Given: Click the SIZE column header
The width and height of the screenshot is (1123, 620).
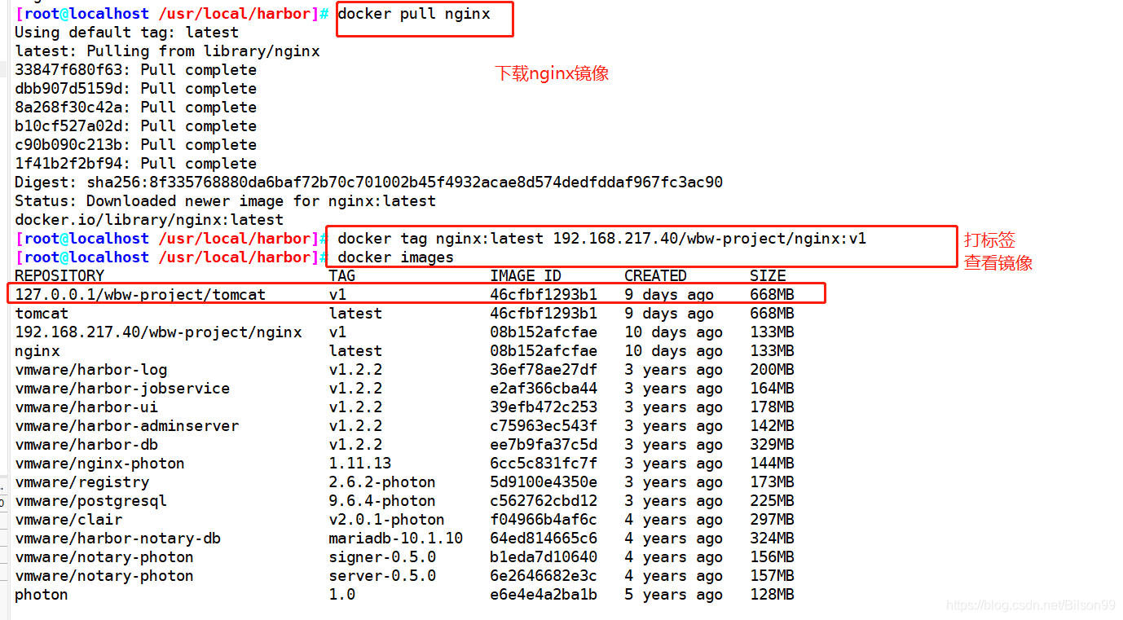Looking at the screenshot, I should pos(768,276).
